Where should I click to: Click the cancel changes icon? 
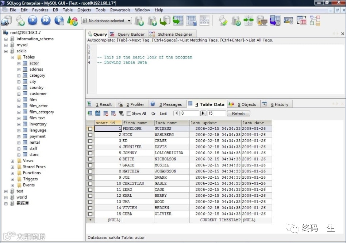(114, 113)
